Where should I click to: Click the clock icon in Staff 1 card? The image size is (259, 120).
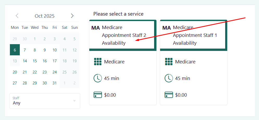tap(169, 78)
